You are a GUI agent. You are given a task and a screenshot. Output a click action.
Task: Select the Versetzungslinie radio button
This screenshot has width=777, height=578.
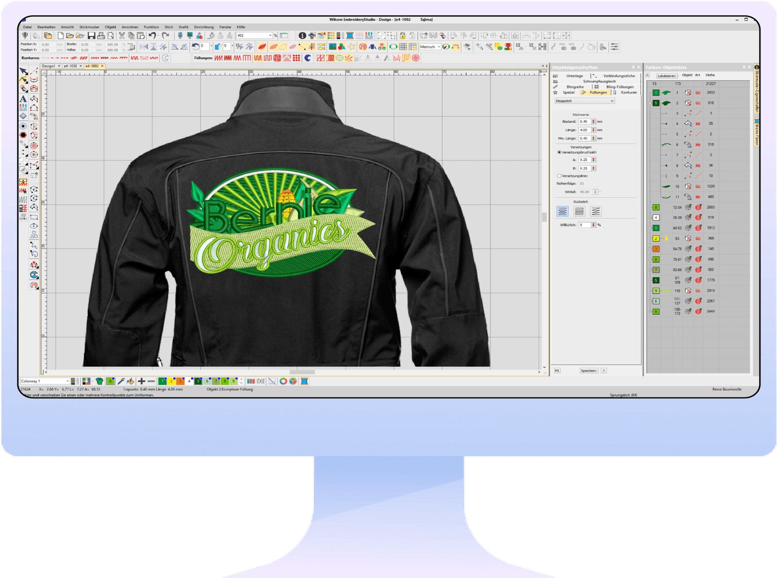(559, 176)
